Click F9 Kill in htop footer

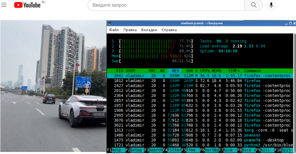click(x=265, y=150)
